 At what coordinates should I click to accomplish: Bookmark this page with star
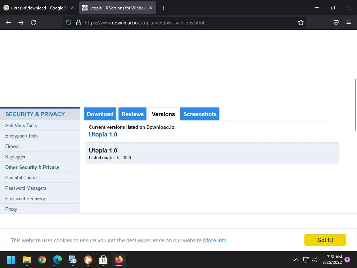[x=301, y=23]
